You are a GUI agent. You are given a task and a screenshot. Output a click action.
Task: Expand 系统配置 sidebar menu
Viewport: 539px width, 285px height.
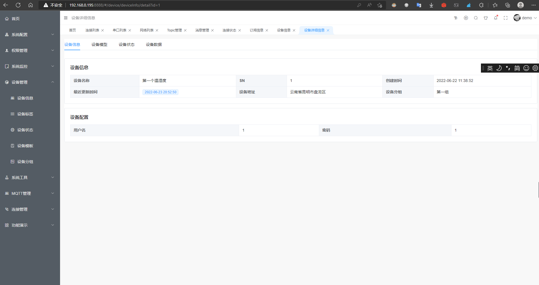point(30,35)
